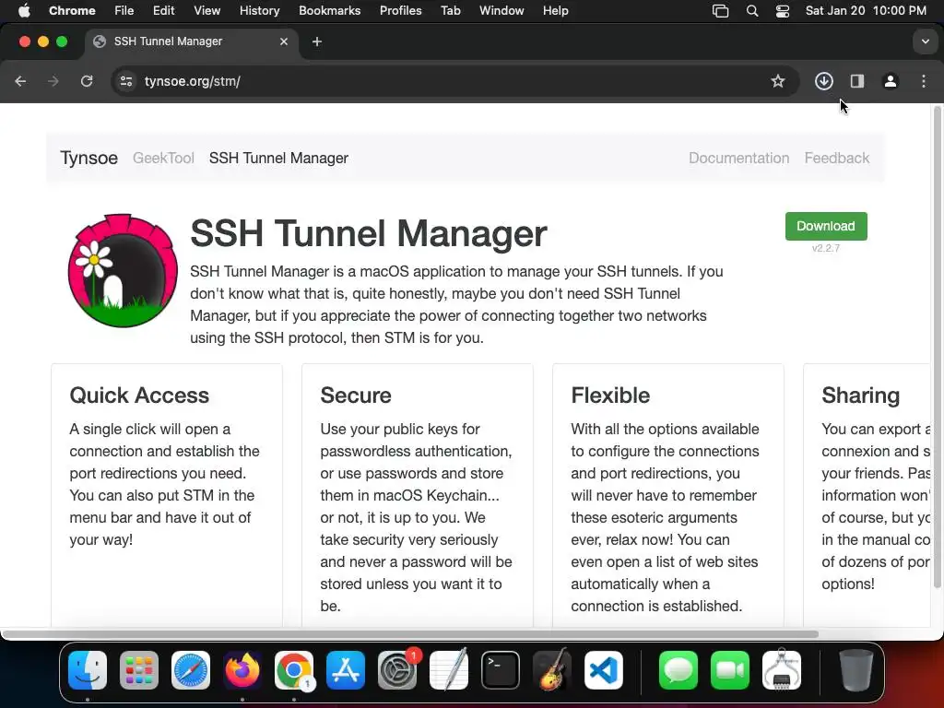Click screen mirroring icon in menu bar
This screenshot has height=708, width=944.
720,10
